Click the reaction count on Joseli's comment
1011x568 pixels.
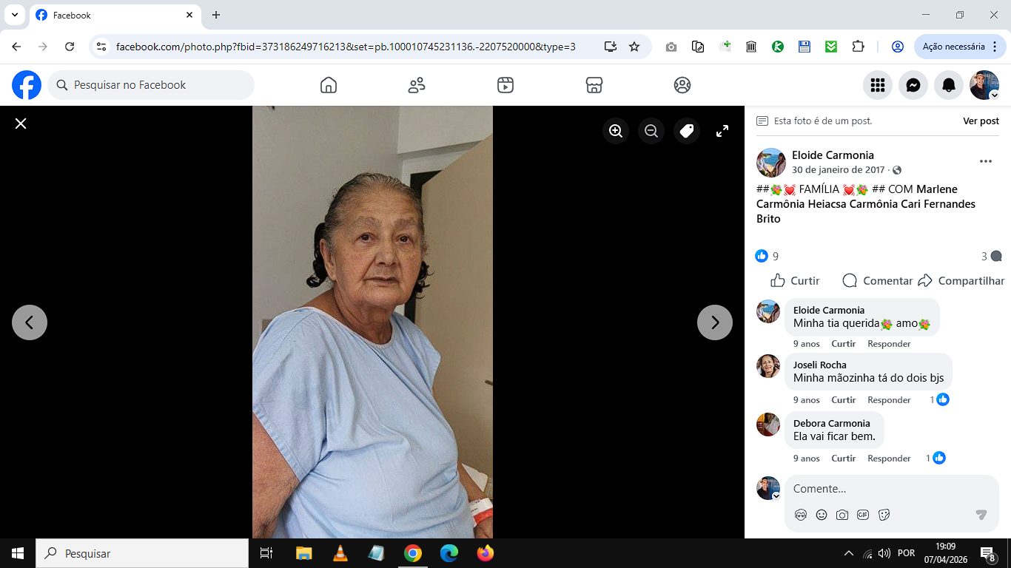point(939,399)
